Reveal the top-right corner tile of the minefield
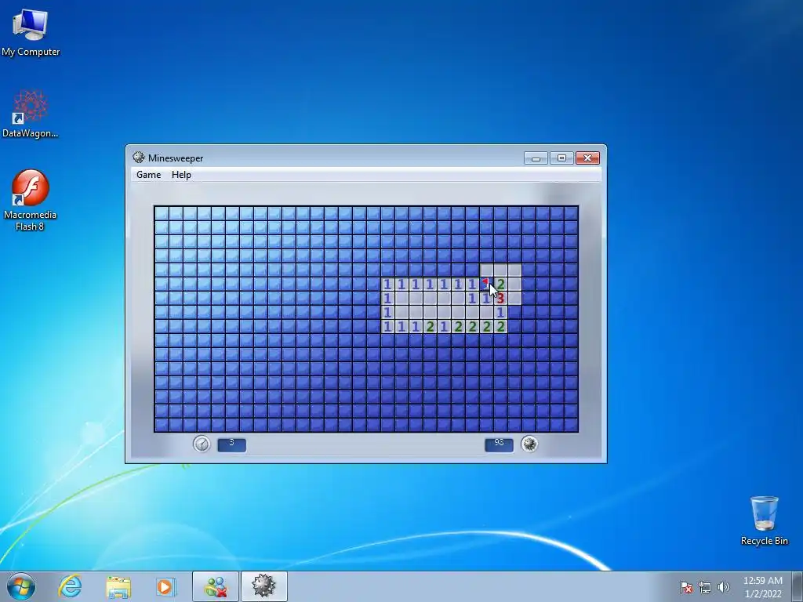Image resolution: width=803 pixels, height=602 pixels. [x=571, y=213]
